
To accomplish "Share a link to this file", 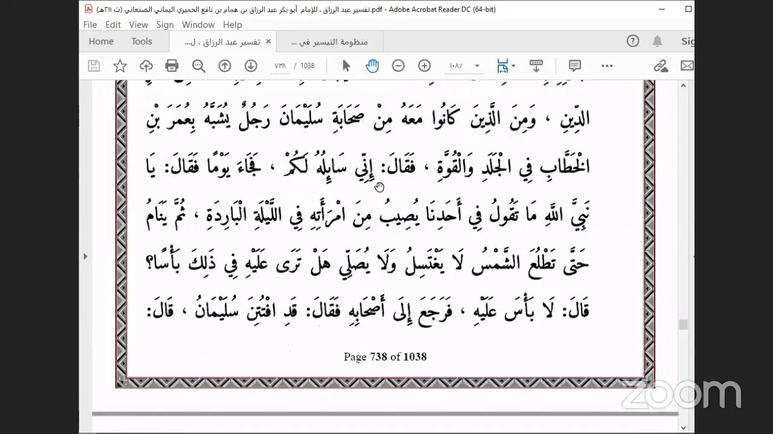I will pyautogui.click(x=661, y=66).
